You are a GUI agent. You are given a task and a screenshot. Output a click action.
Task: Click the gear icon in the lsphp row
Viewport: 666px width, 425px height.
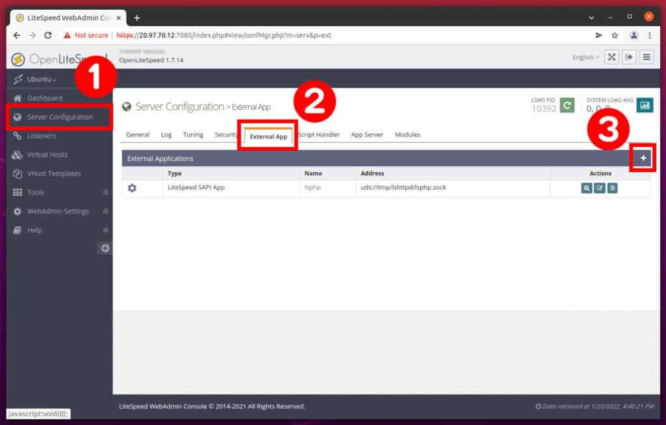point(132,188)
